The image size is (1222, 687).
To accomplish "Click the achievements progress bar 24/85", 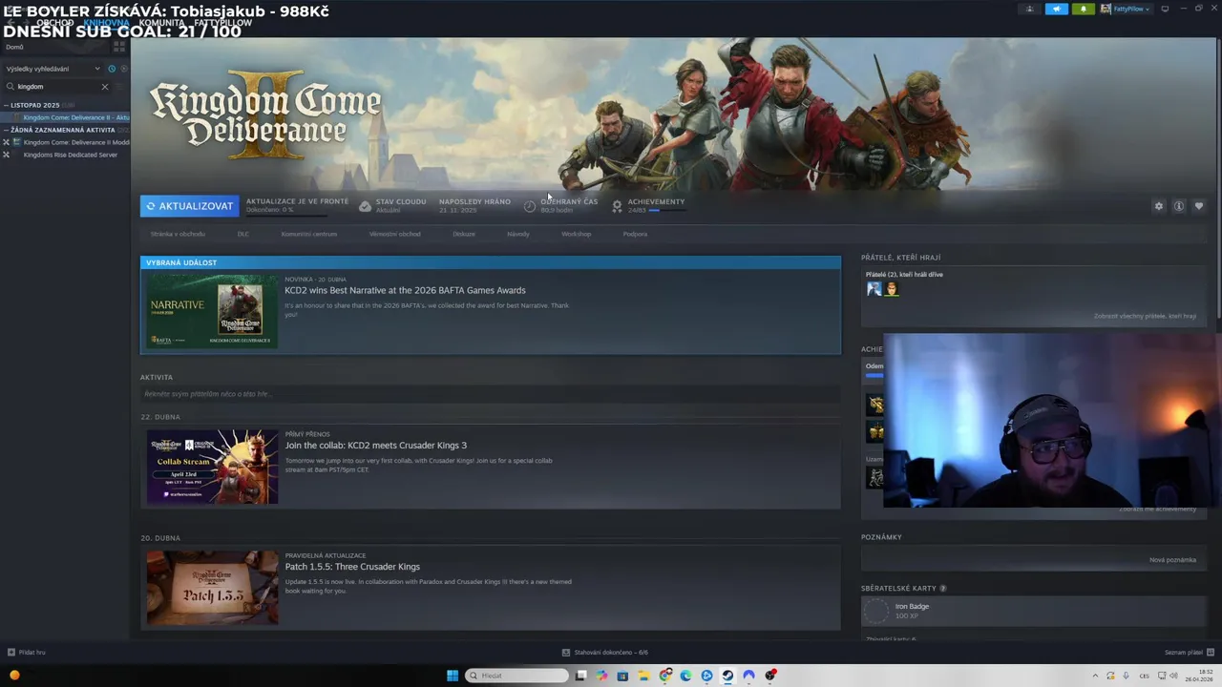I will 667,210.
